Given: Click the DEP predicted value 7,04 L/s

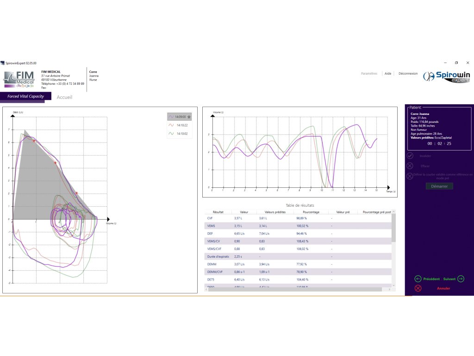Looking at the screenshot, I should [264, 234].
